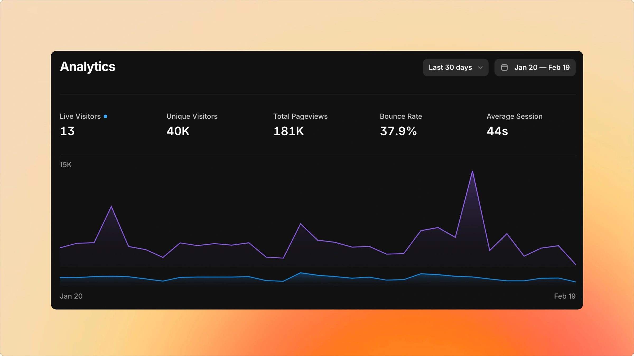The width and height of the screenshot is (634, 356).
Task: Select the Live Visitors label
Action: pos(80,116)
